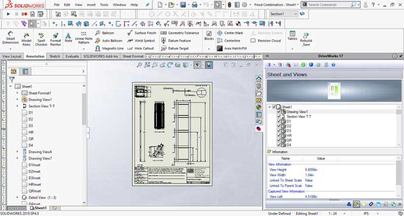The width and height of the screenshot is (404, 216).
Task: Uncheck Sheet1 in DriveWorks tree
Action: point(274,107)
